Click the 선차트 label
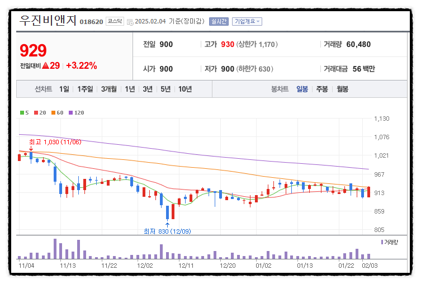Viewport: 421px width, 284px height. click(x=43, y=89)
